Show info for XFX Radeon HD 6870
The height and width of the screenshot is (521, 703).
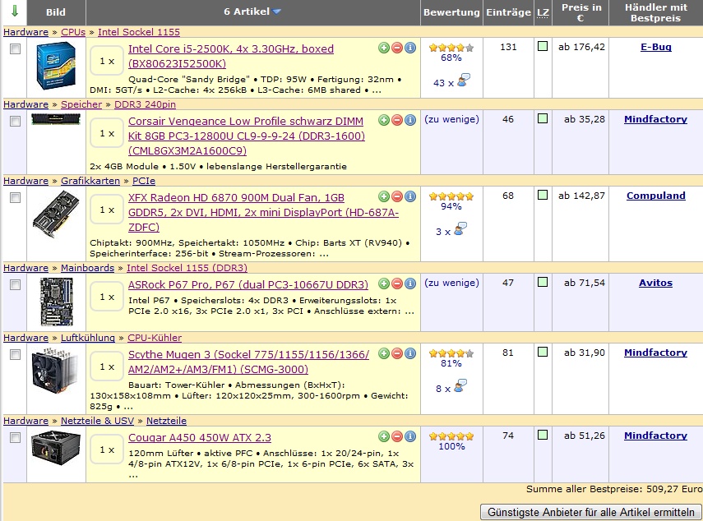[x=409, y=196]
